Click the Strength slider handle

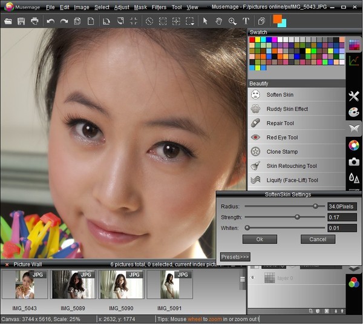(x=297, y=217)
